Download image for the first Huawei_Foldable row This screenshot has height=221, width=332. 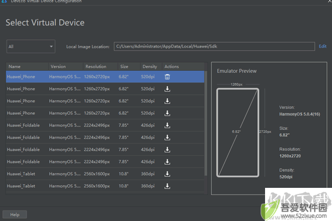click(167, 125)
